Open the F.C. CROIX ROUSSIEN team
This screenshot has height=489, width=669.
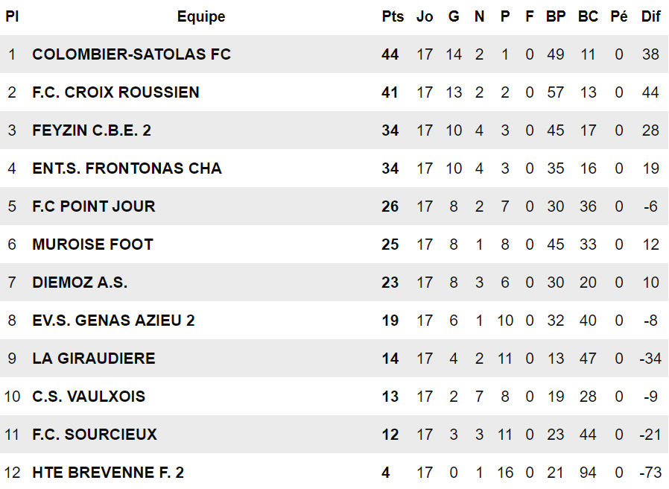pos(115,92)
